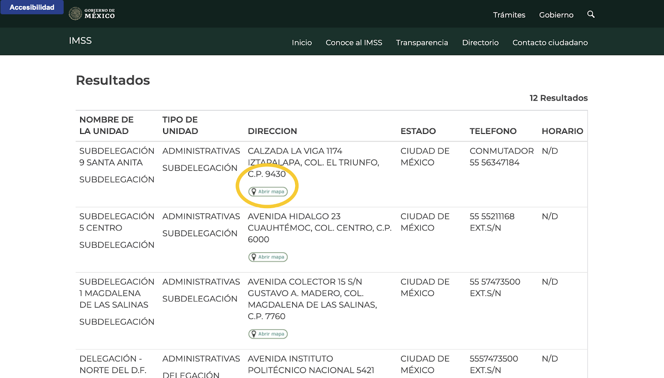Screen dimensions: 664x378
Task: Open the Directorio page
Action: (x=480, y=43)
